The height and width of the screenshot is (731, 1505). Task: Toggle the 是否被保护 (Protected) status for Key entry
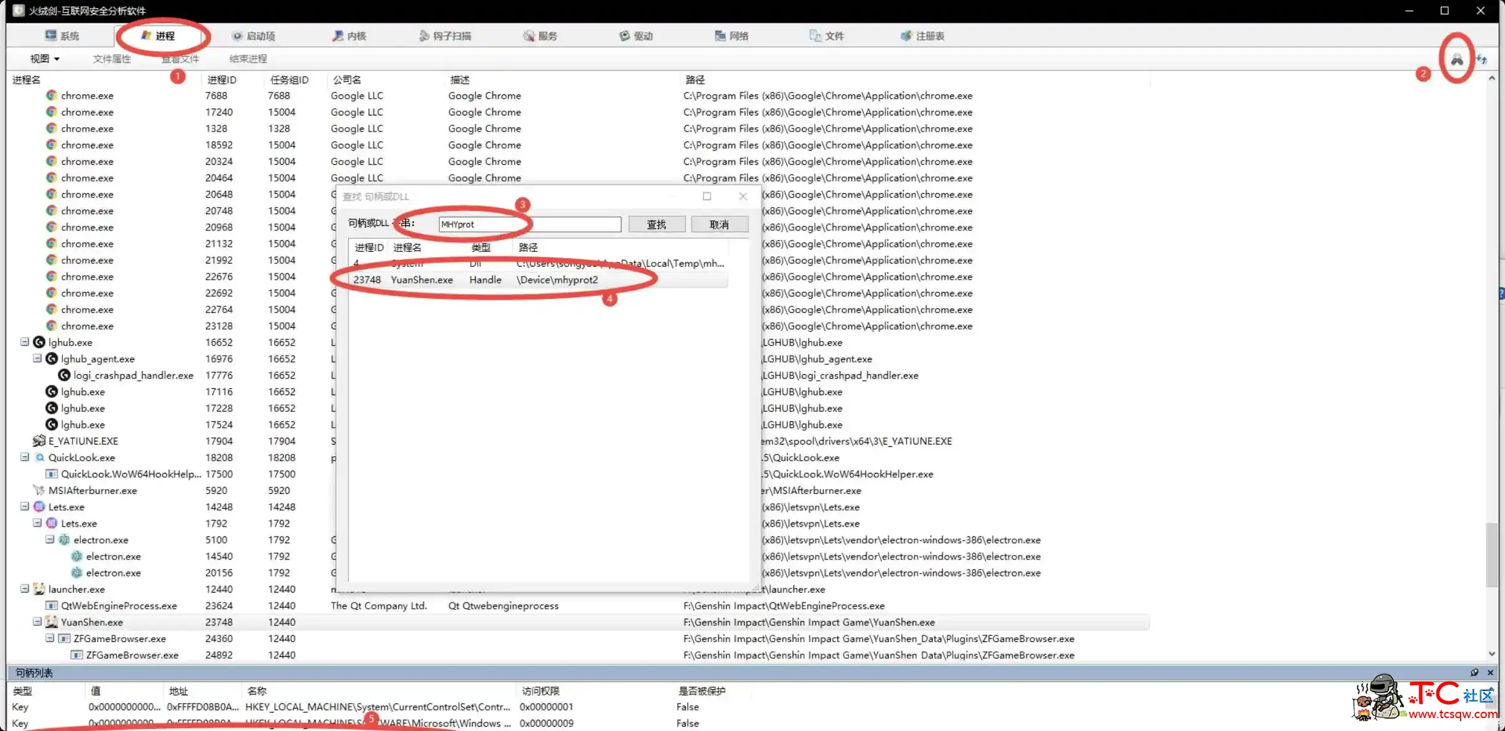(687, 707)
